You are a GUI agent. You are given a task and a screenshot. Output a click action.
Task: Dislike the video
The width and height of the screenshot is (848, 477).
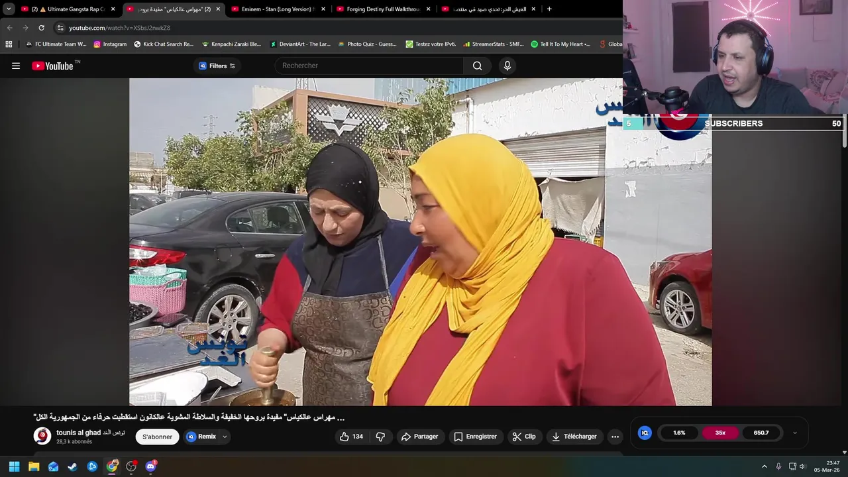(x=380, y=437)
